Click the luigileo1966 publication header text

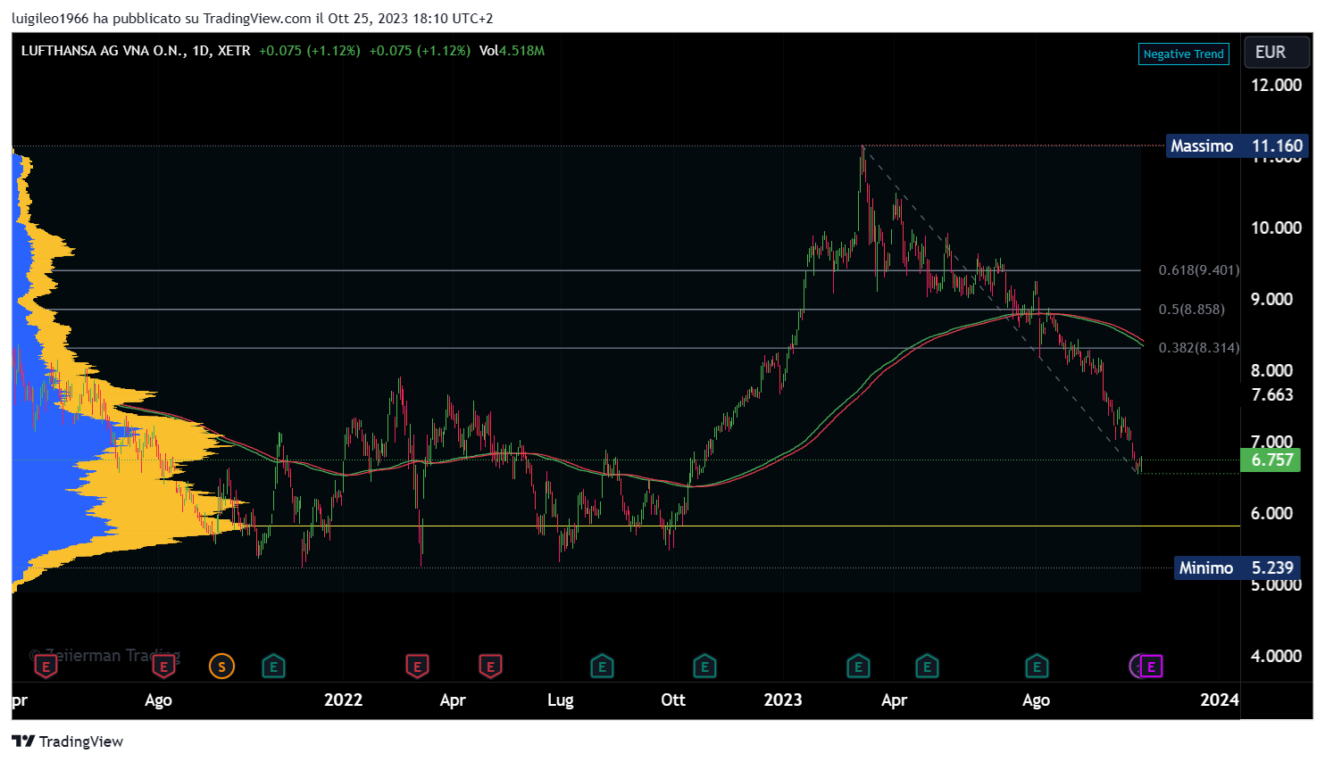(x=253, y=19)
